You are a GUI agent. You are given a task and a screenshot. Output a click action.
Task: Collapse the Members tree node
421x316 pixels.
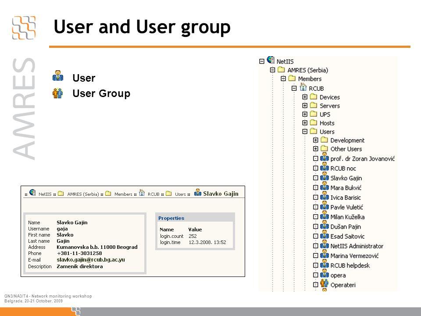(x=283, y=79)
